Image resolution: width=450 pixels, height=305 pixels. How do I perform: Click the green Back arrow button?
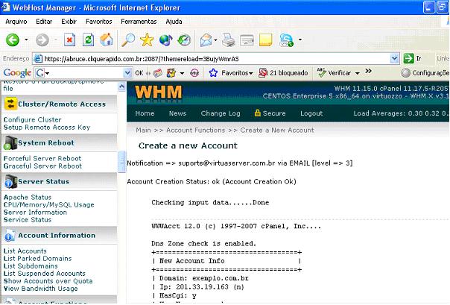tap(13, 40)
